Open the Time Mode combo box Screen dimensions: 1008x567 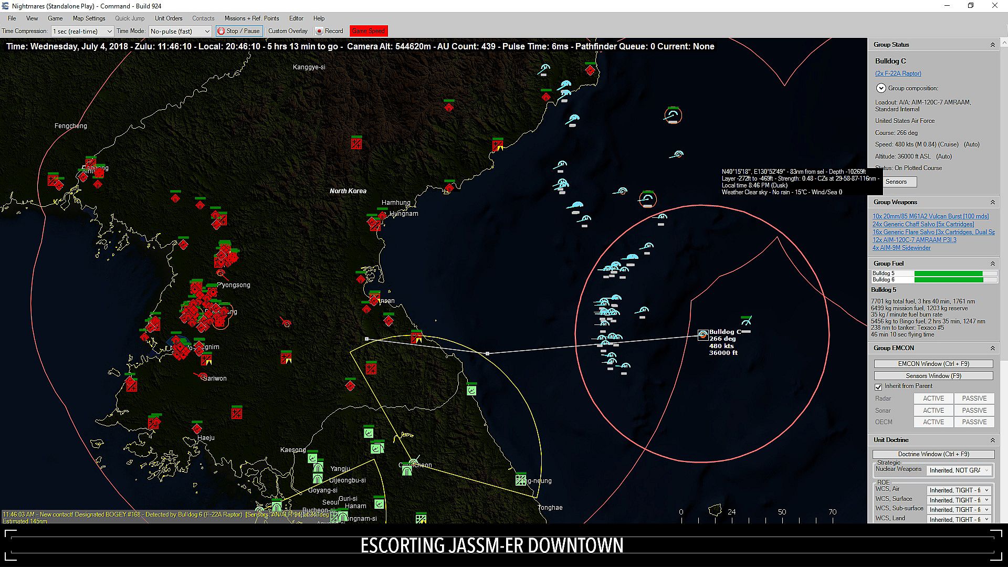coord(180,31)
